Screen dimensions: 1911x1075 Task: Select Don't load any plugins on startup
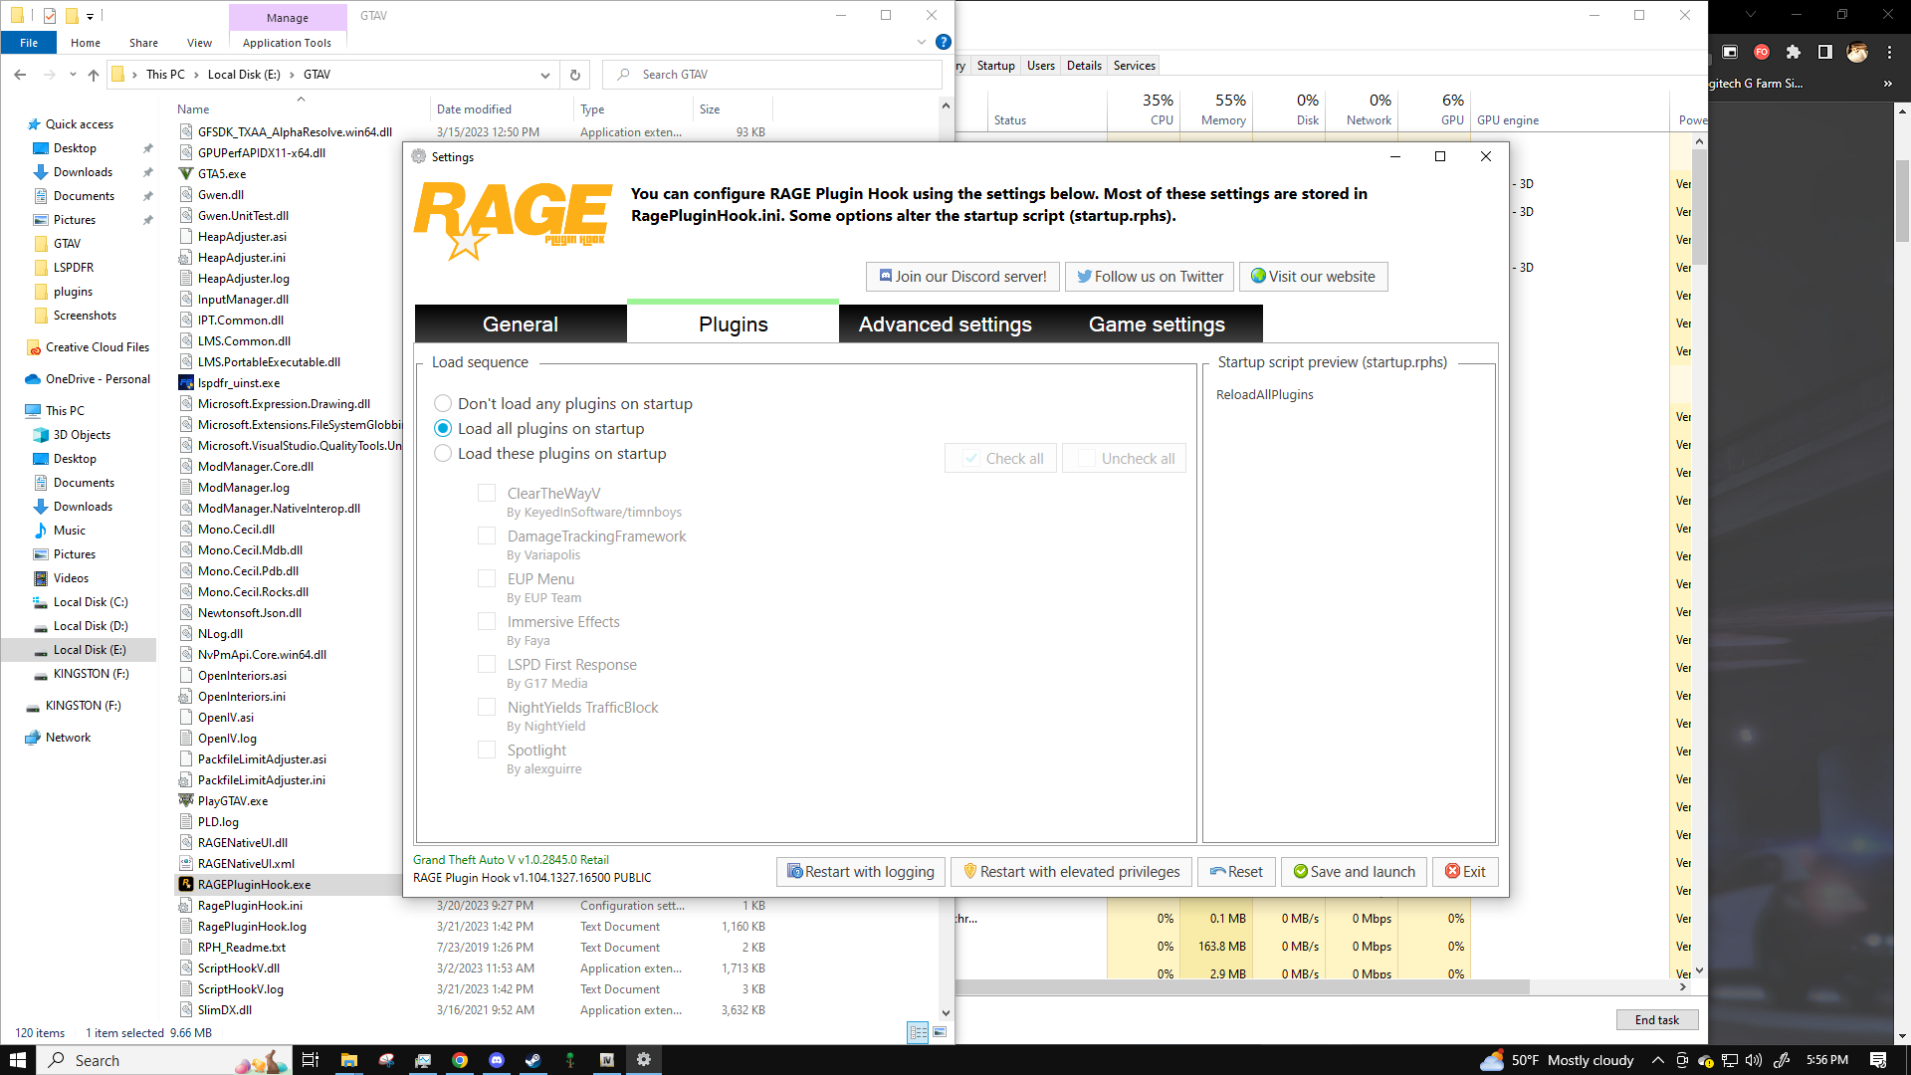click(443, 403)
